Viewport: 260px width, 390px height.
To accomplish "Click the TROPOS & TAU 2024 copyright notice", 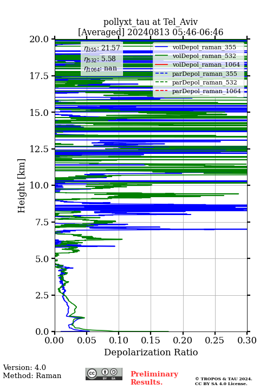I will [223, 381].
